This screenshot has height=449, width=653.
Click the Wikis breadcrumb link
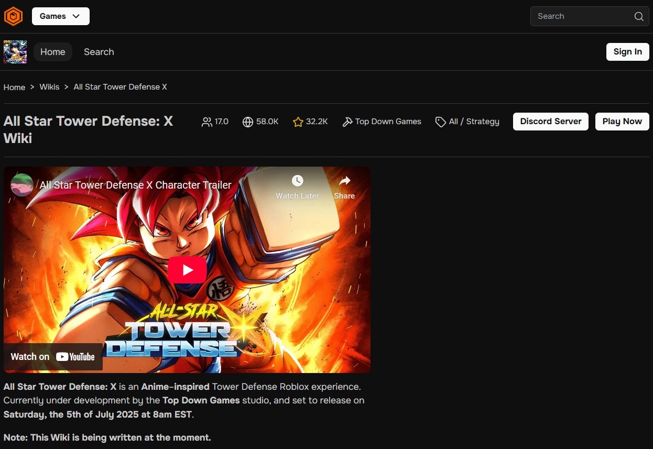coord(49,87)
